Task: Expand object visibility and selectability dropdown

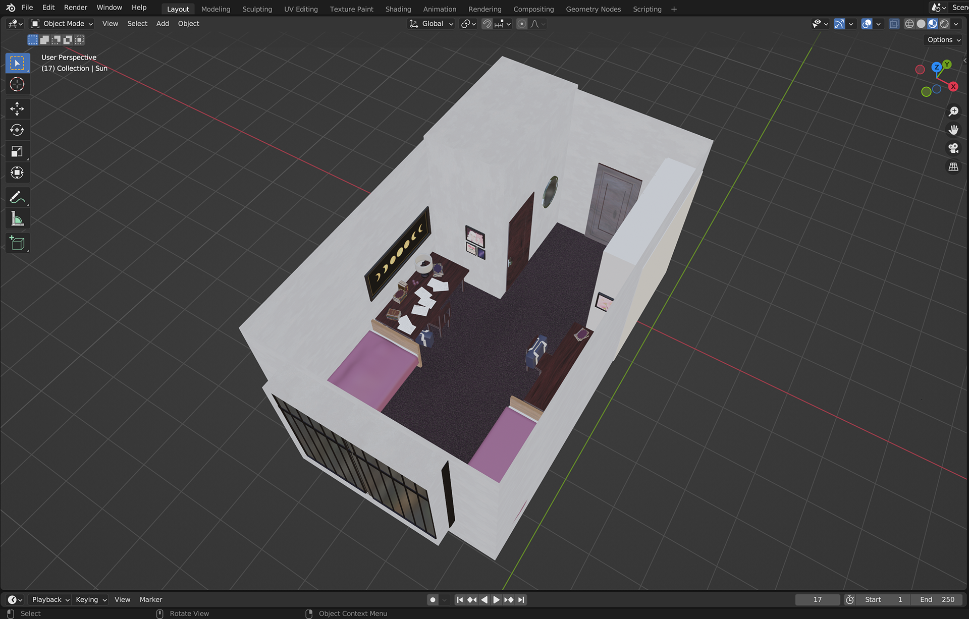Action: pos(821,24)
